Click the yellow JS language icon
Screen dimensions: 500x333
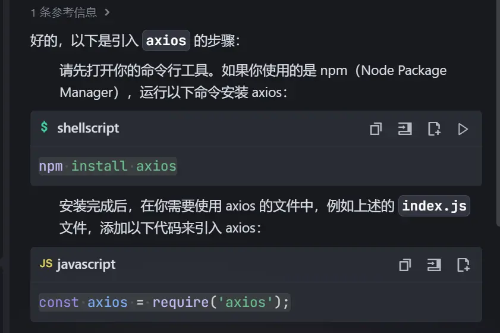[46, 264]
